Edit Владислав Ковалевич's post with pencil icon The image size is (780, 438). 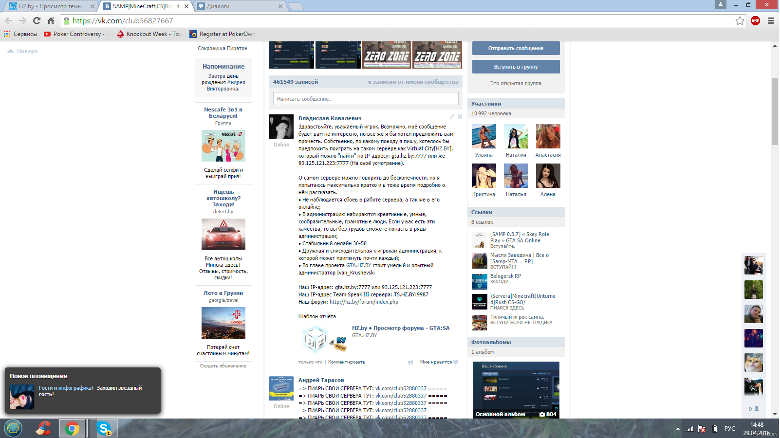452,116
